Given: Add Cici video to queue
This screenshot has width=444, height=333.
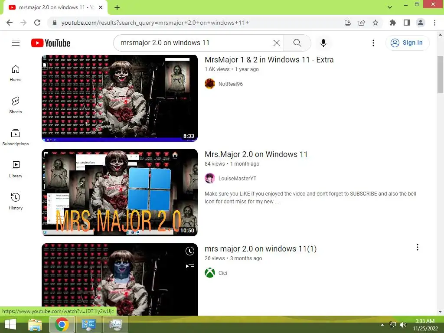Looking at the screenshot, I should tap(190, 265).
